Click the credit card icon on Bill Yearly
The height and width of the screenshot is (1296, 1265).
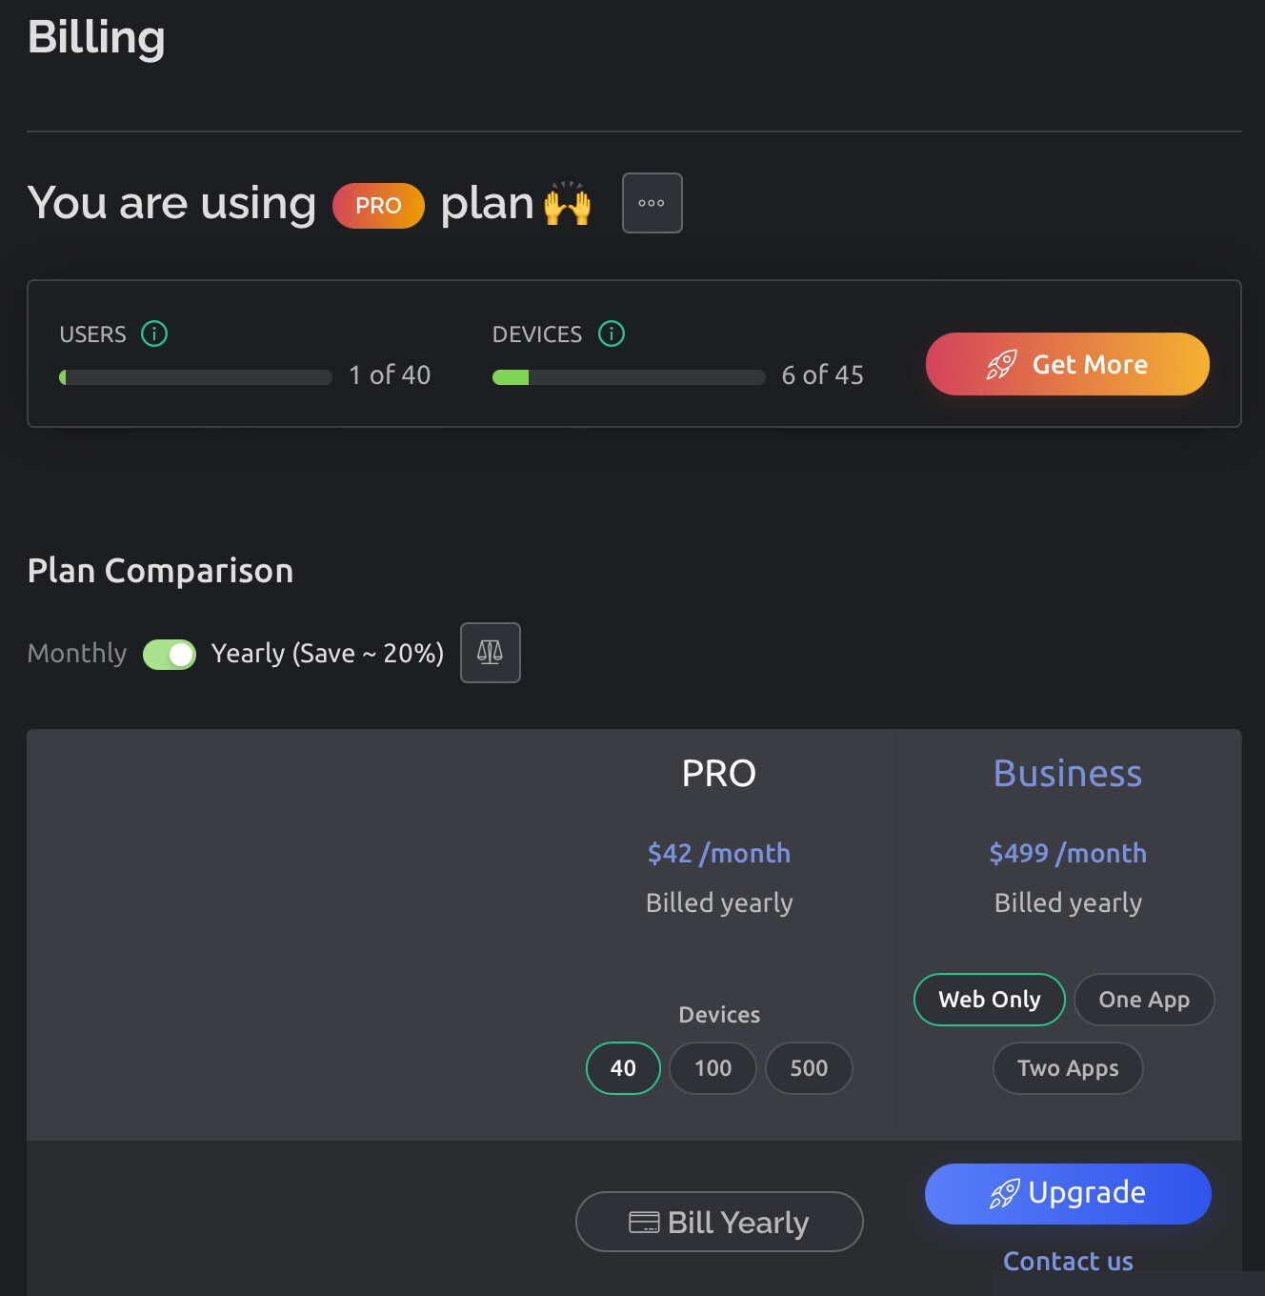646,1221
